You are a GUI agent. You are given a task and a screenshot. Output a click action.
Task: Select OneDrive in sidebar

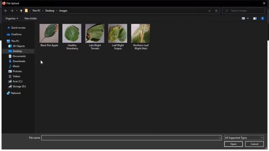tap(16, 34)
